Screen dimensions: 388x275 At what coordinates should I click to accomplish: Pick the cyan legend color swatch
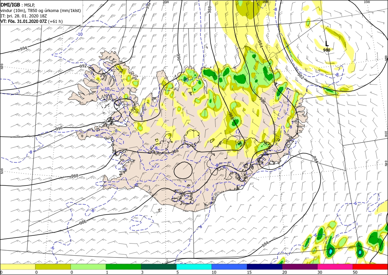click(x=194, y=267)
